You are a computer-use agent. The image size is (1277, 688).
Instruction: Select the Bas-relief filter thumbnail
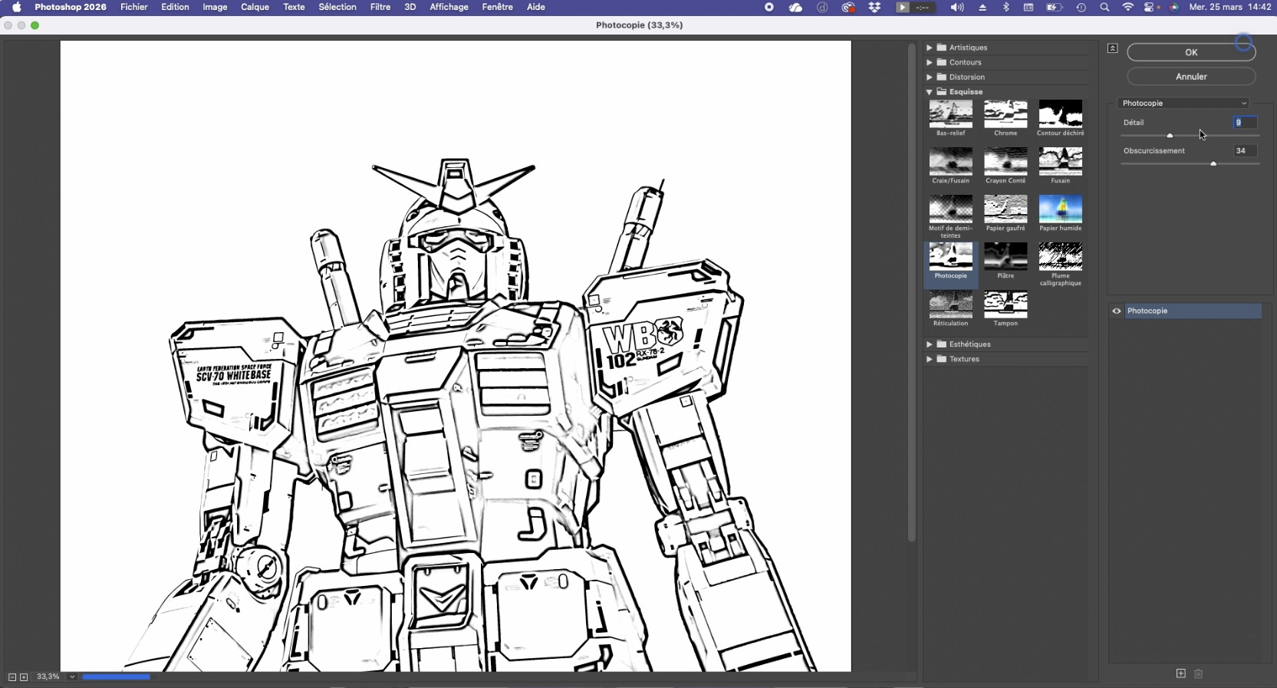[950, 114]
